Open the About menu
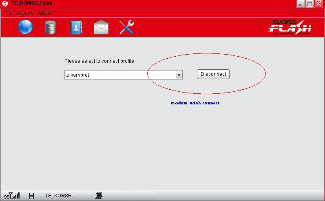Image resolution: width=325 pixels, height=201 pixels. (x=44, y=13)
